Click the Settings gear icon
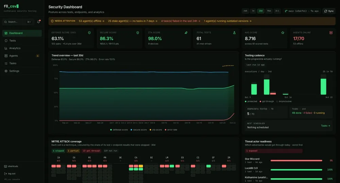The height and width of the screenshot is (183, 340). (x=6, y=71)
